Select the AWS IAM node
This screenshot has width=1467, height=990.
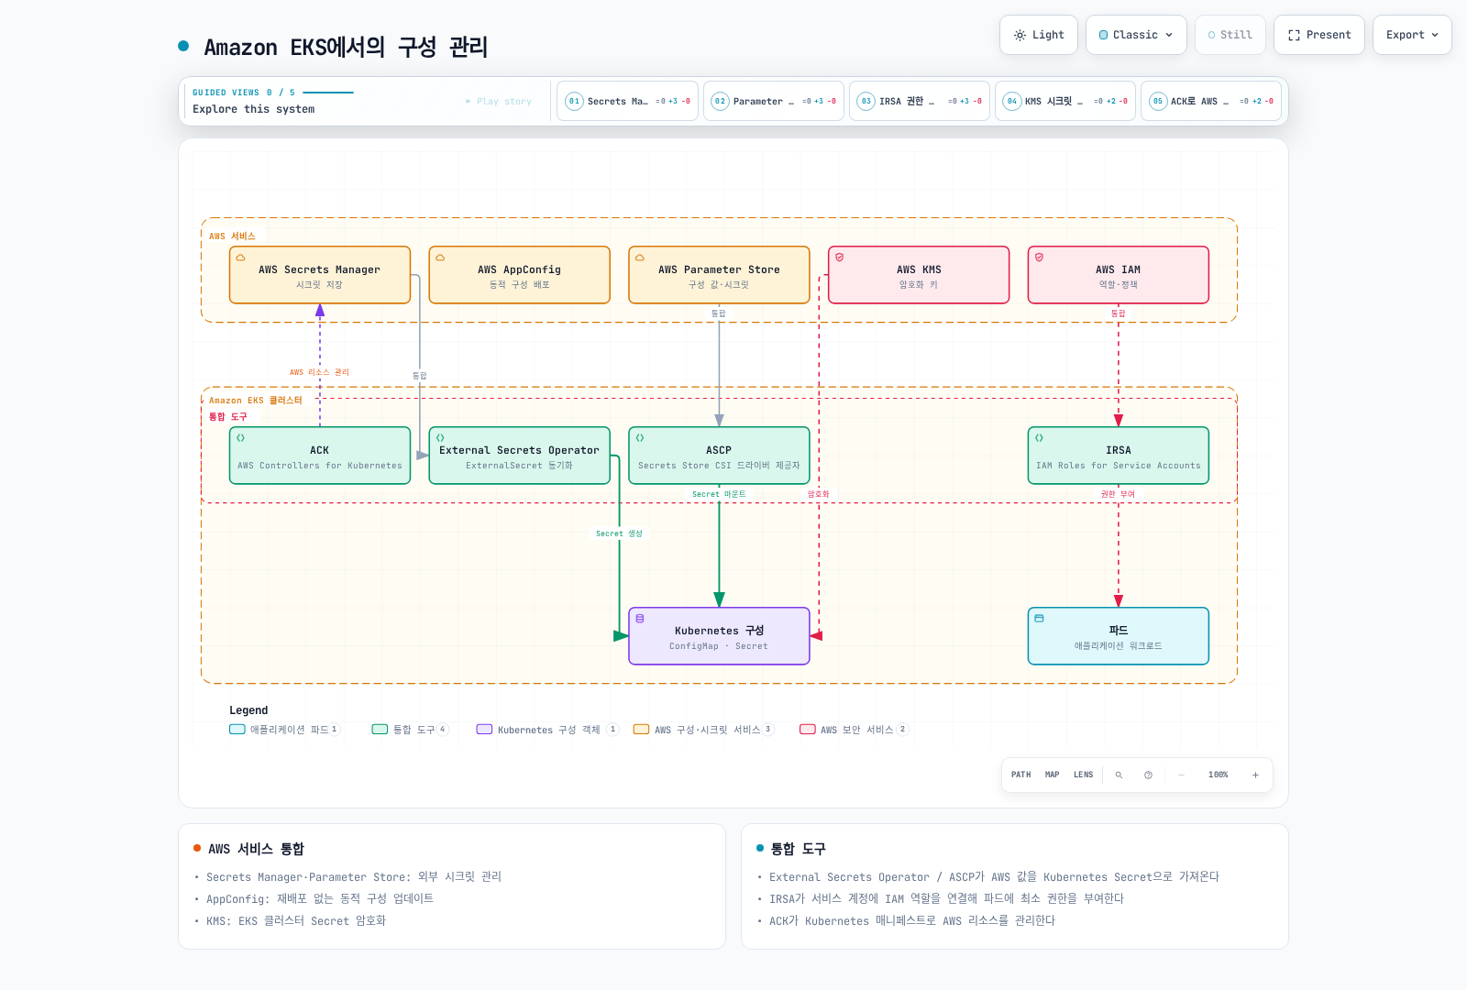point(1119,275)
